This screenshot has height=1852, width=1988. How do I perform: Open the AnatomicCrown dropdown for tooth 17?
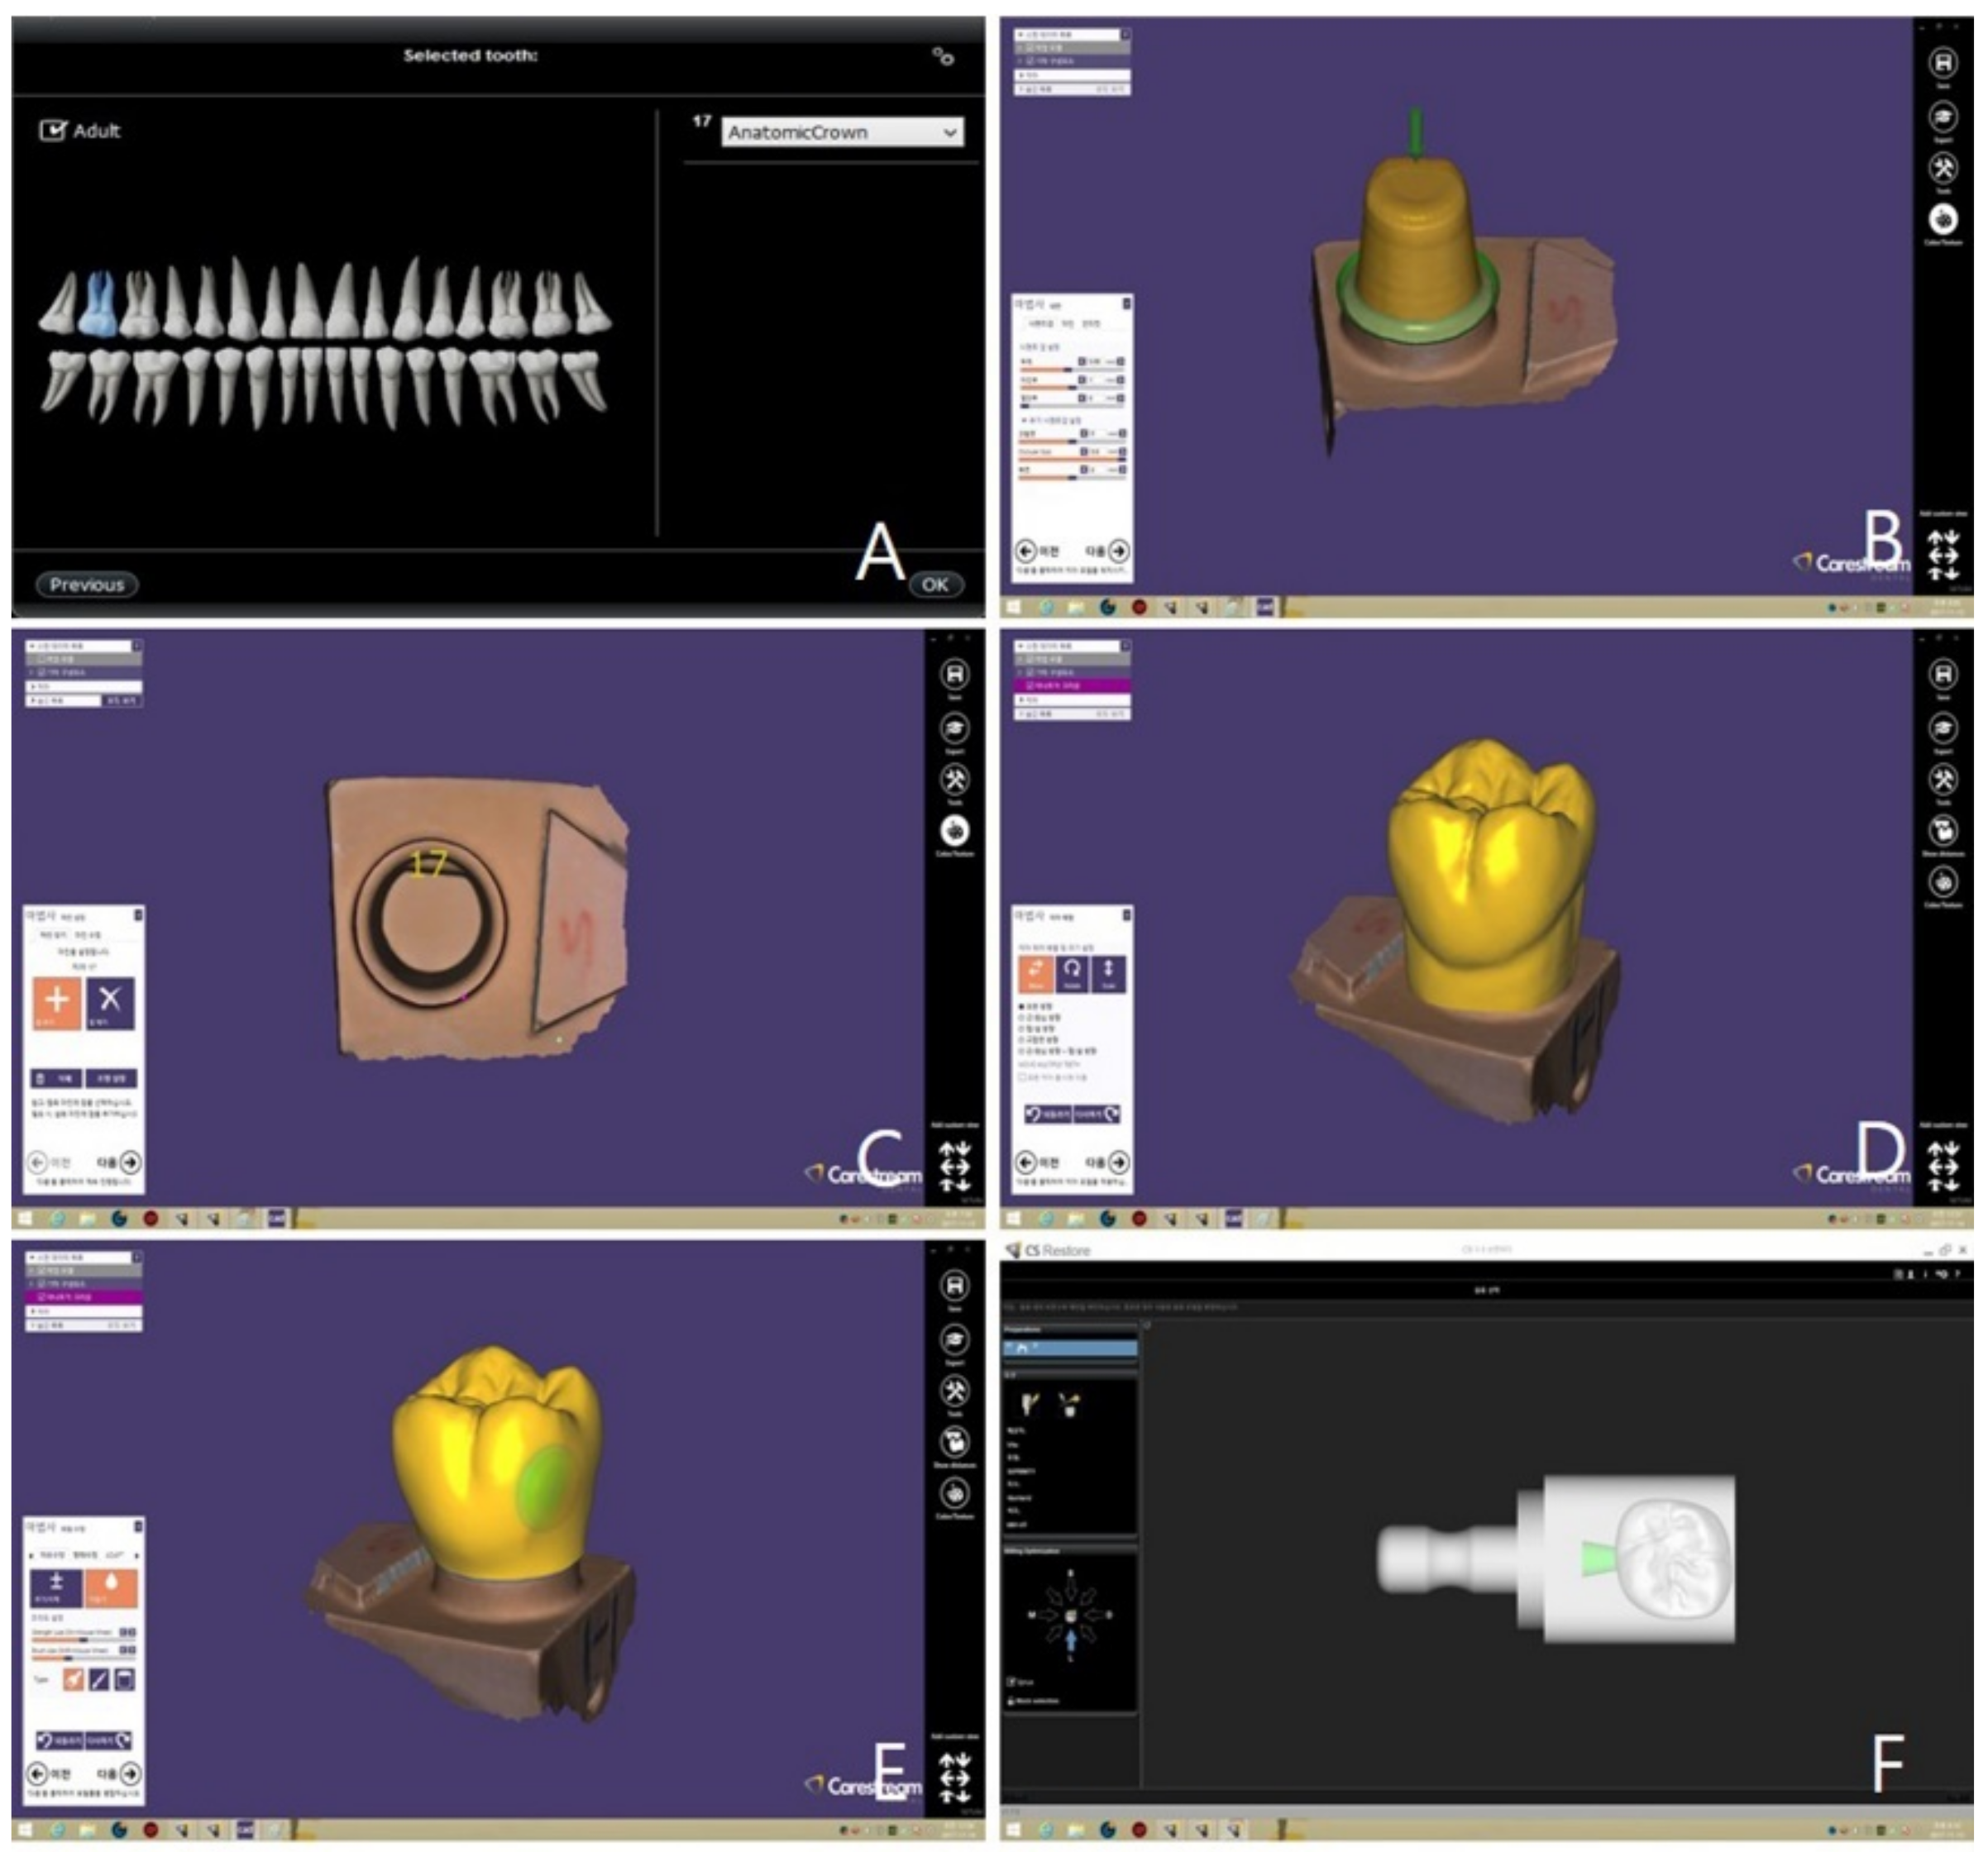coord(842,133)
